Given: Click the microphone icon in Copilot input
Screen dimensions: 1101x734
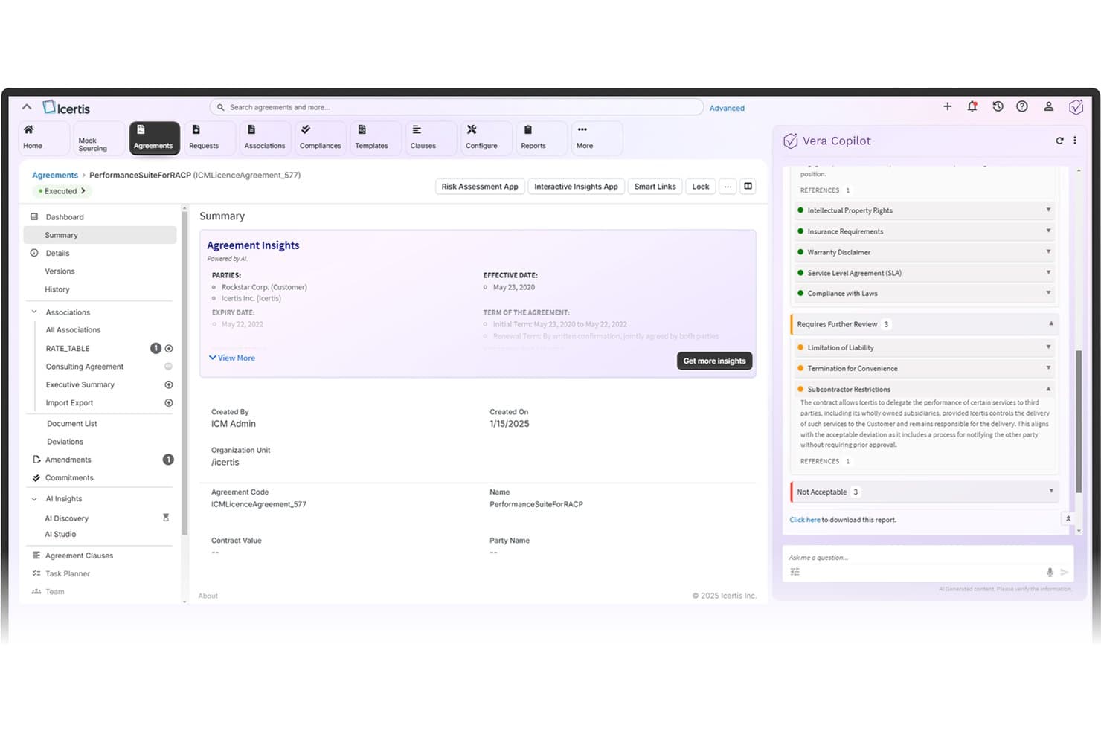Looking at the screenshot, I should 1050,572.
